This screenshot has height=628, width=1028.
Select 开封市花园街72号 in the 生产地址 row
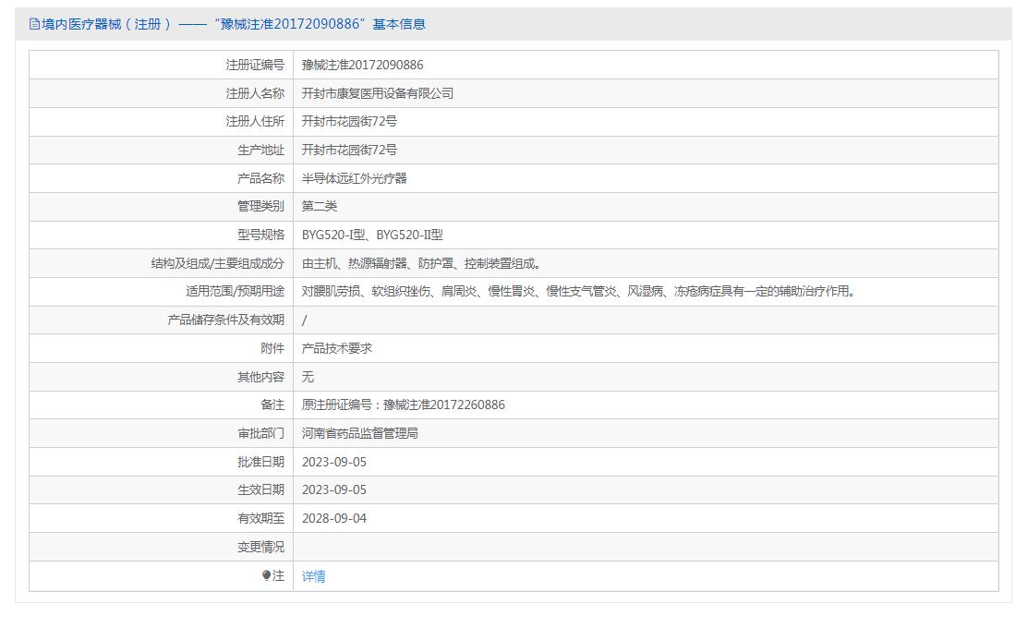click(x=349, y=151)
